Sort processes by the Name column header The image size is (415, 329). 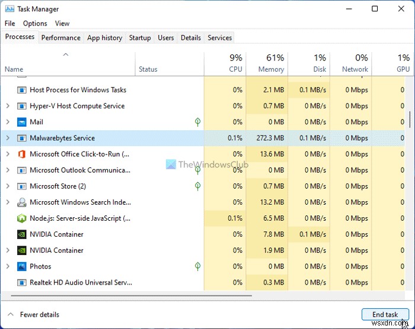pos(68,64)
